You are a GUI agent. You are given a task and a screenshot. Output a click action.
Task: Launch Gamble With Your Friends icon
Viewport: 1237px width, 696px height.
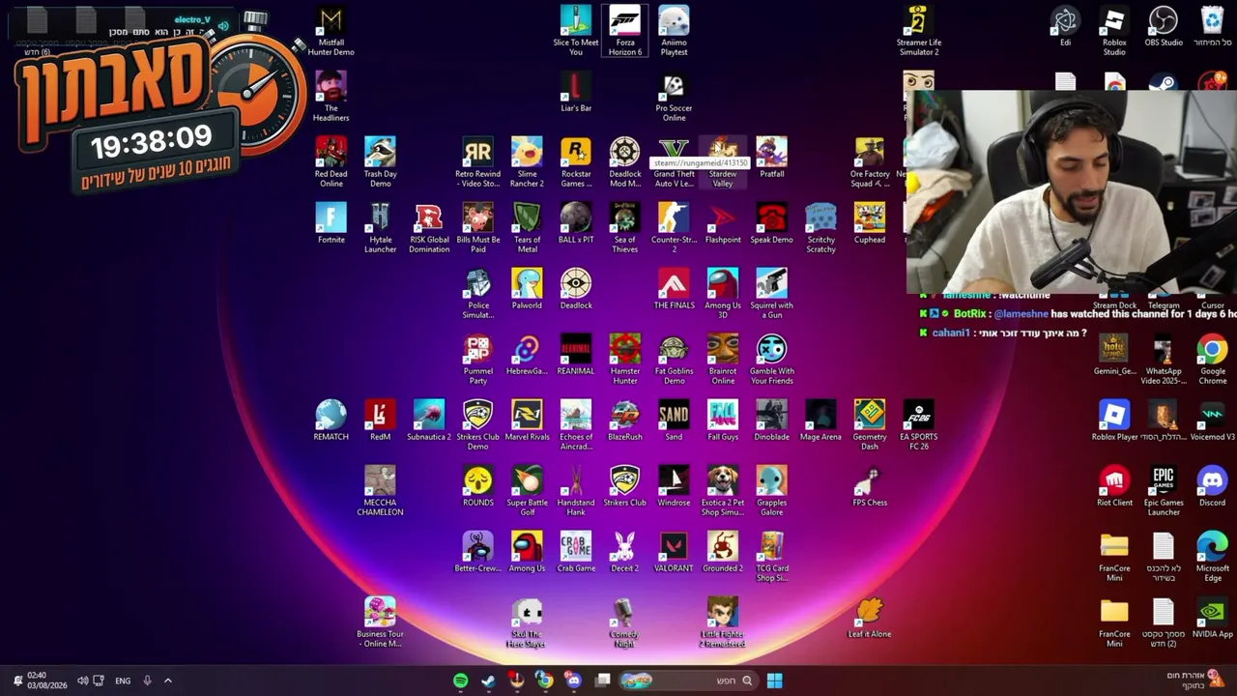click(771, 360)
